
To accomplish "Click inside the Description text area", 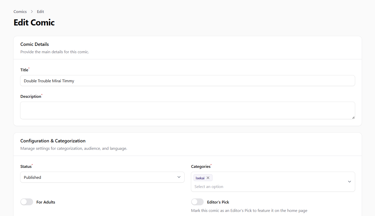I will tap(187, 110).
